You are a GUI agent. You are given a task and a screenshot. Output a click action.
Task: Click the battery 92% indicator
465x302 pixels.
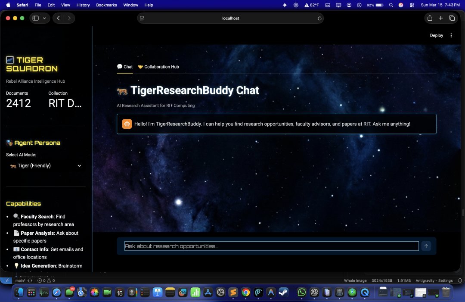point(375,5)
